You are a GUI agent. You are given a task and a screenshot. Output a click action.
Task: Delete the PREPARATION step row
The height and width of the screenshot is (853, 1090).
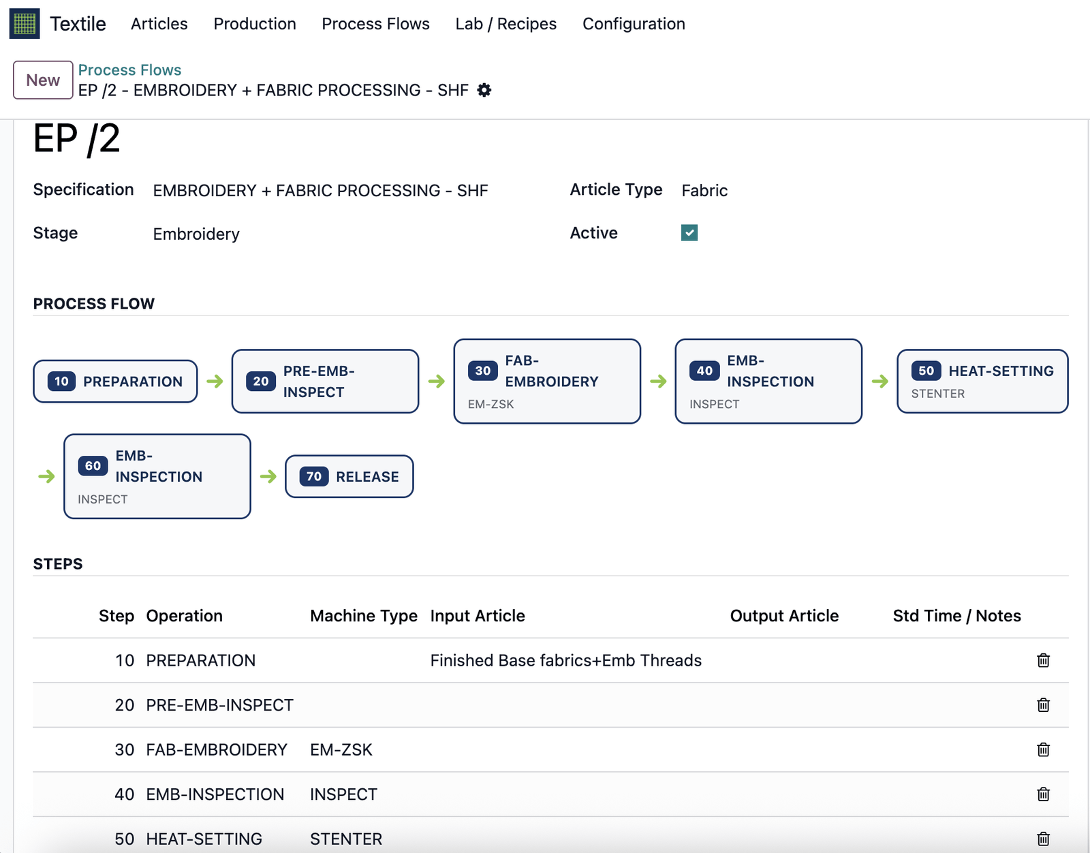[x=1043, y=660]
